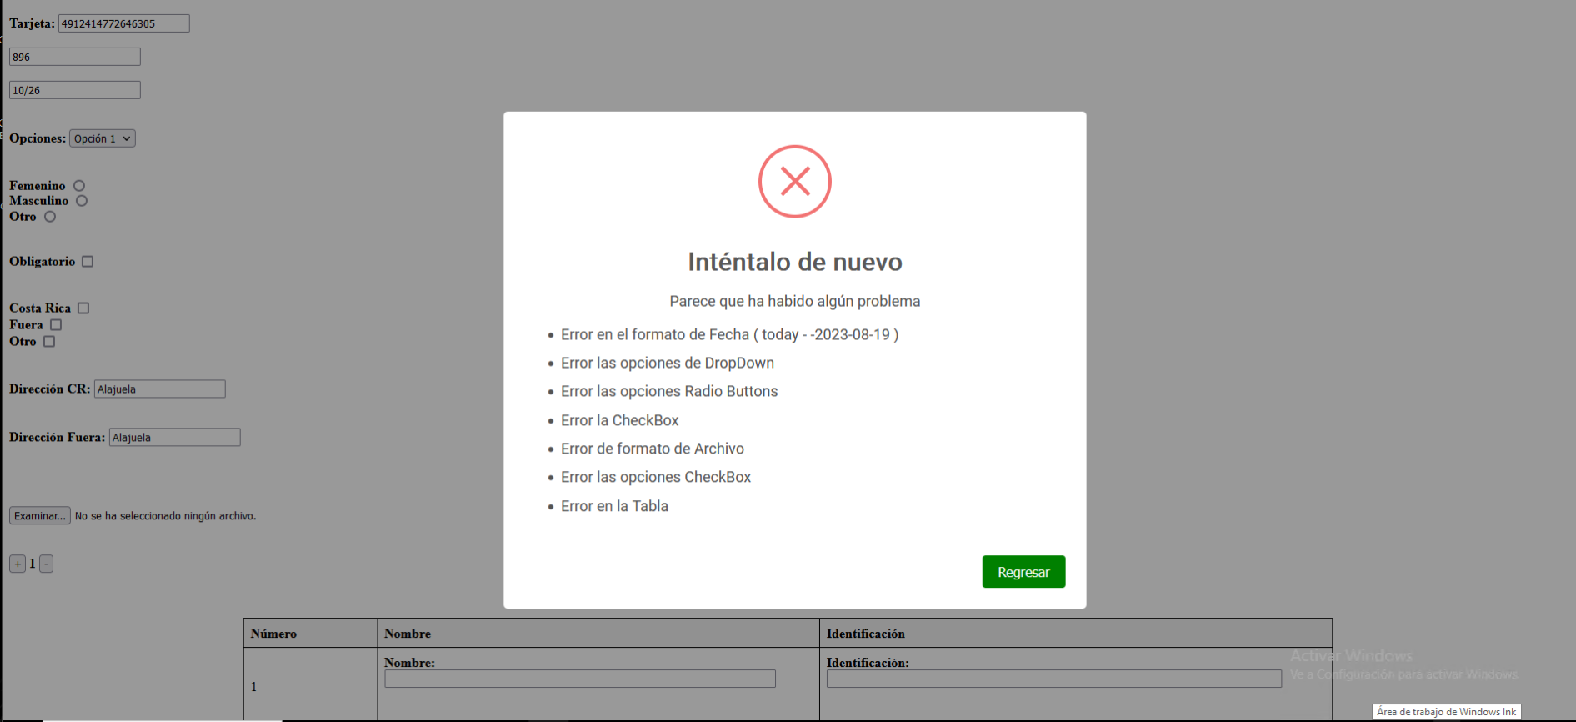Click the Número column header

point(310,634)
